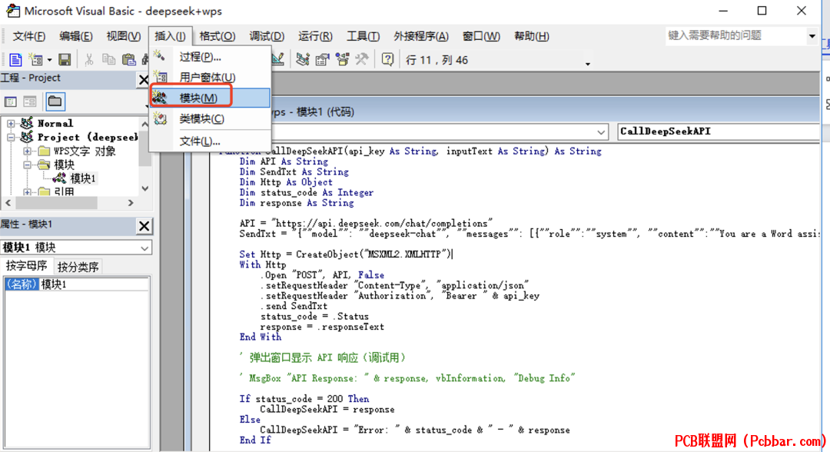Select Normal in the project tree
This screenshot has width=830, height=452.
[55, 123]
